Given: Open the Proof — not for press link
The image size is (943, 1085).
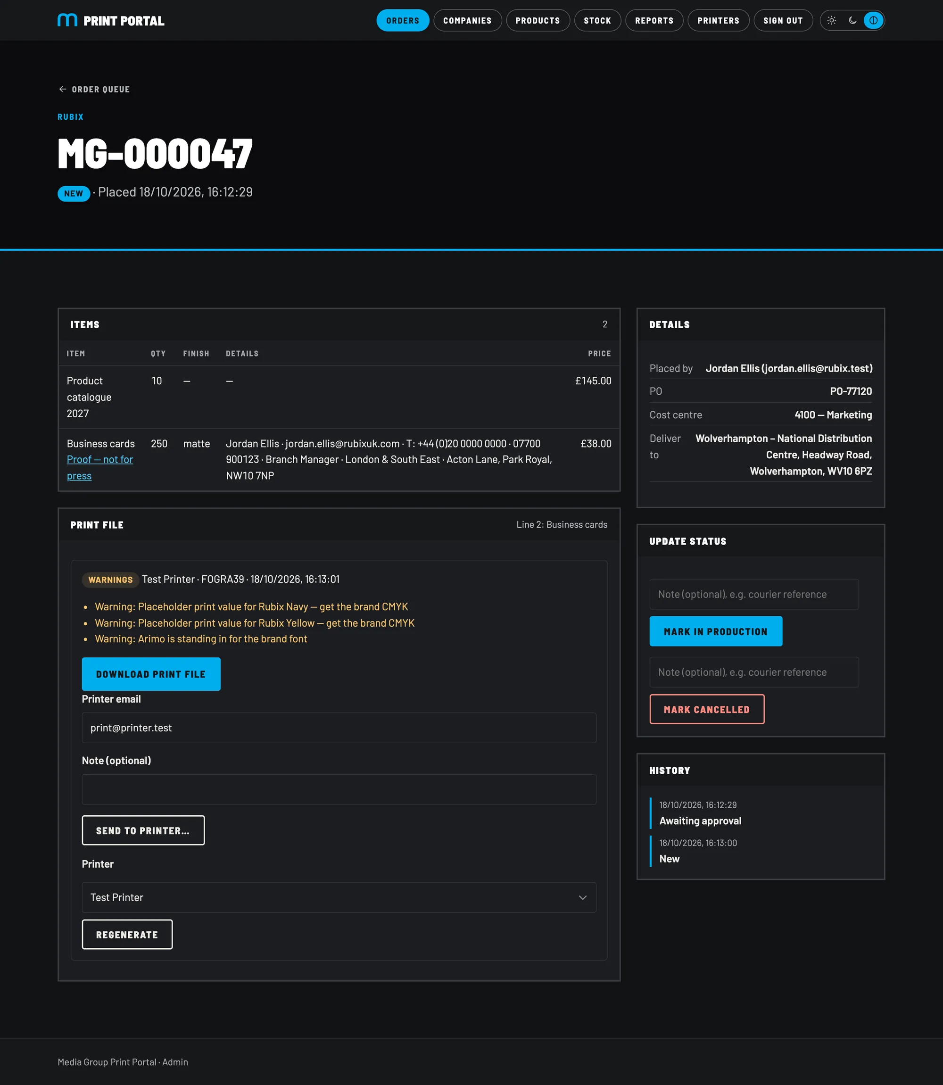Looking at the screenshot, I should click(x=100, y=467).
